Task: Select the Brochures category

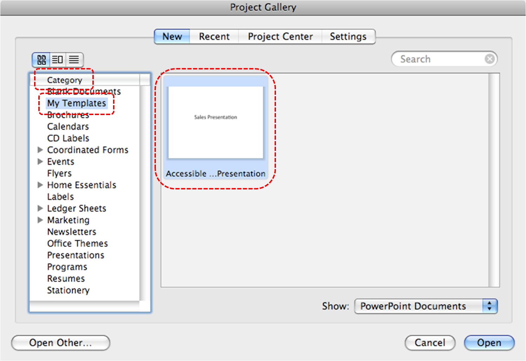Action: (68, 115)
